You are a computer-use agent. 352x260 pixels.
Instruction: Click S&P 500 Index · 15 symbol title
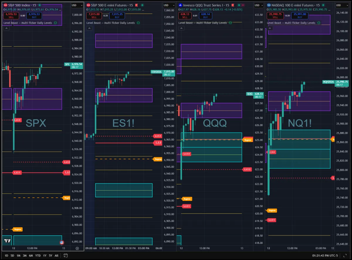tap(23, 5)
